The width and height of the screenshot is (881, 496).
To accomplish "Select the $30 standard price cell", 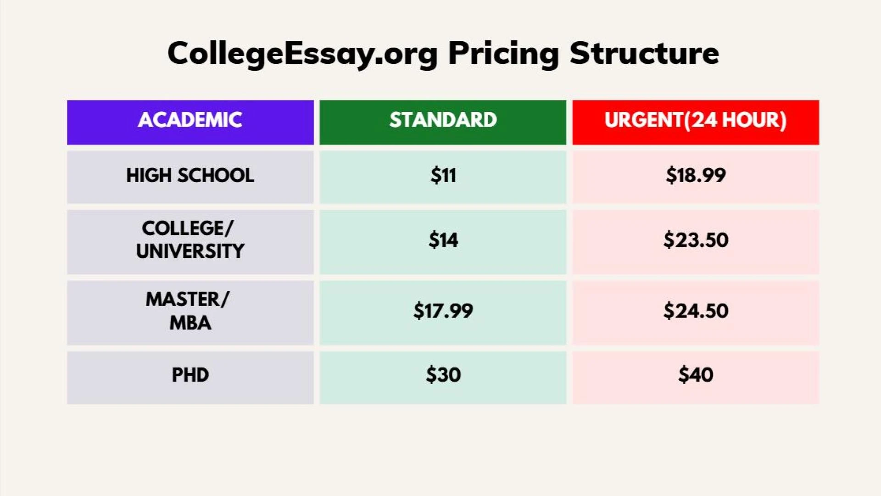I will (443, 378).
